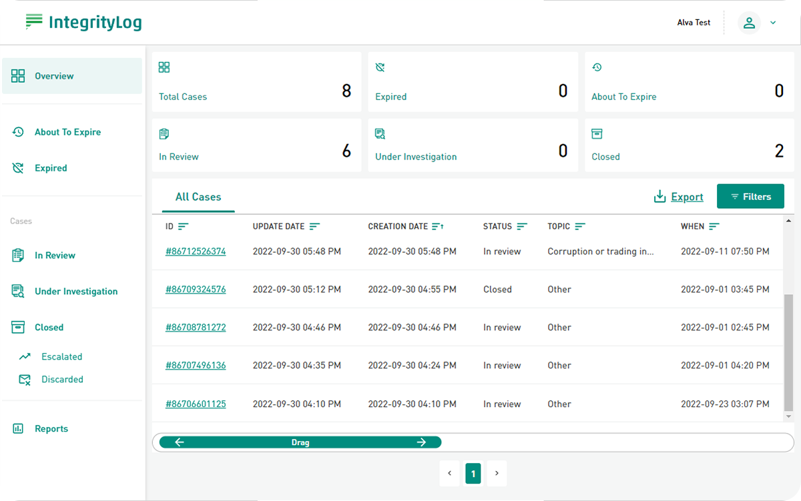Screen dimensions: 801x501
Task: Sort cases by Update Date icon
Action: pos(314,227)
